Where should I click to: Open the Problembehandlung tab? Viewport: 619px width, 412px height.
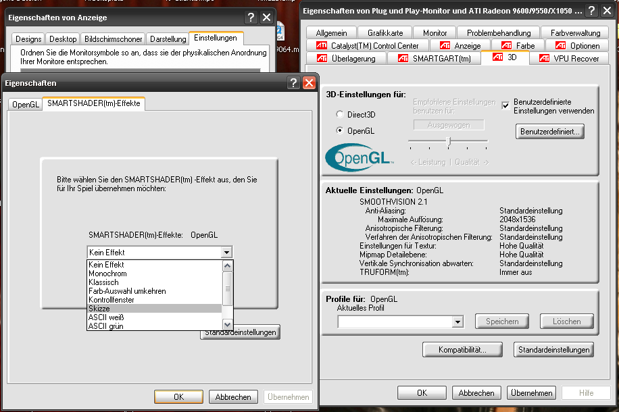coord(498,32)
